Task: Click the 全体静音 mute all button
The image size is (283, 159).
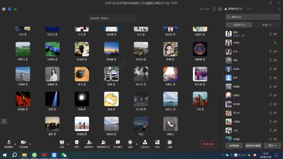Action: pyautogui.click(x=234, y=145)
